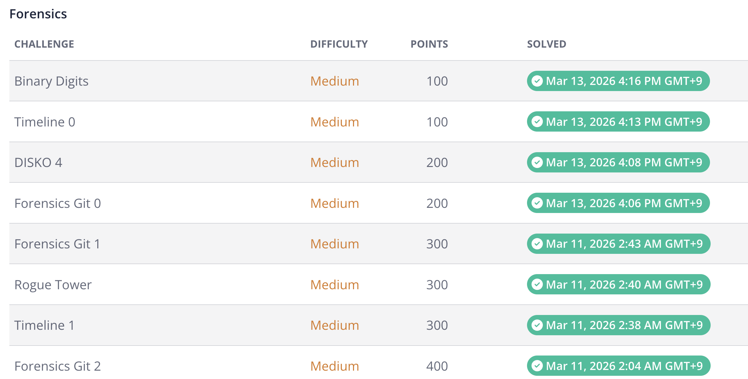Click the checkmark icon in Rogue Tower row
Screen dimensions: 748x379
[537, 284]
